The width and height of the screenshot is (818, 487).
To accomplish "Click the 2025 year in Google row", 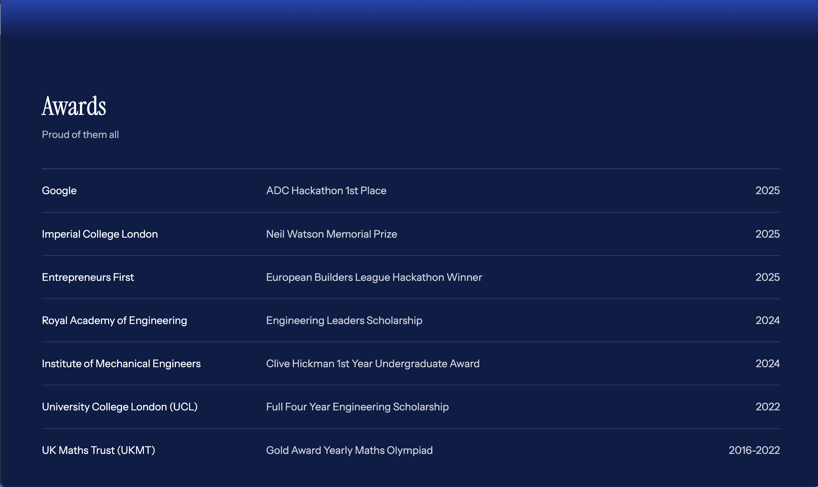I will [x=767, y=191].
